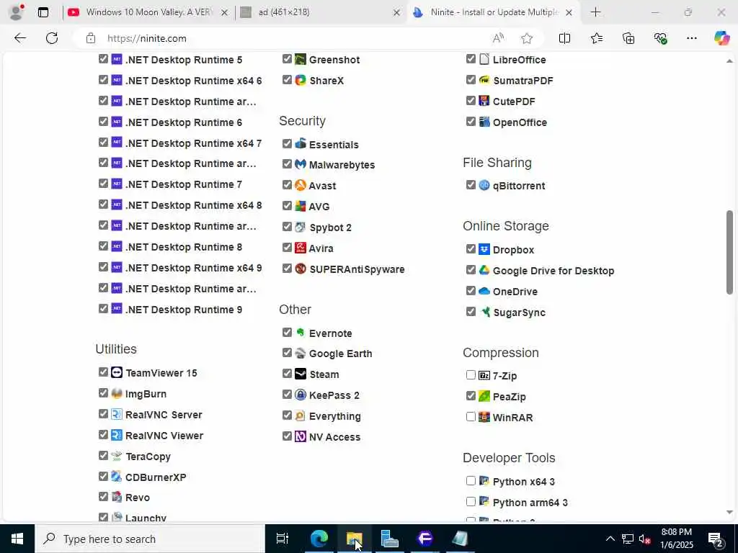
Task: Uncheck .NET Desktop Runtime 9 checkbox
Action: pyautogui.click(x=104, y=308)
